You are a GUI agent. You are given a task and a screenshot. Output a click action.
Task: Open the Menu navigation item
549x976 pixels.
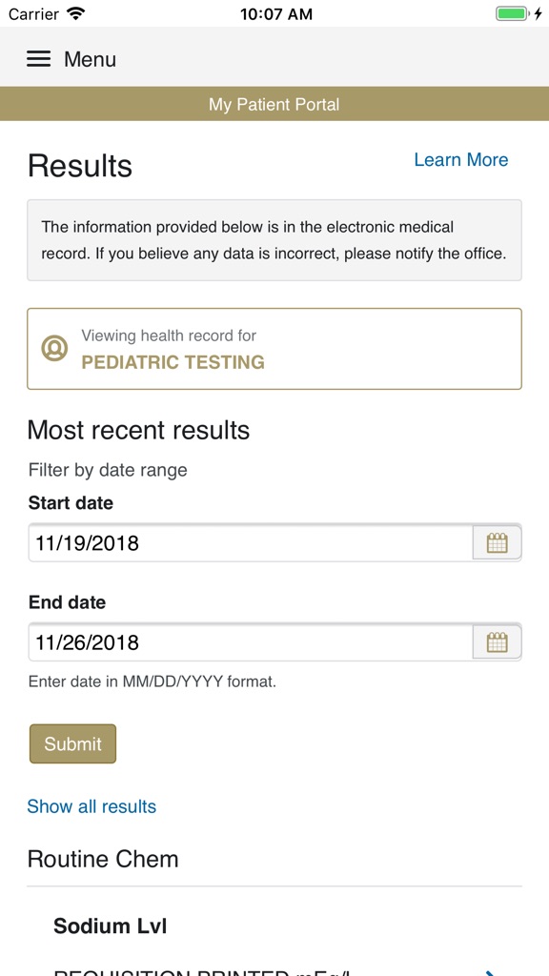click(x=90, y=58)
